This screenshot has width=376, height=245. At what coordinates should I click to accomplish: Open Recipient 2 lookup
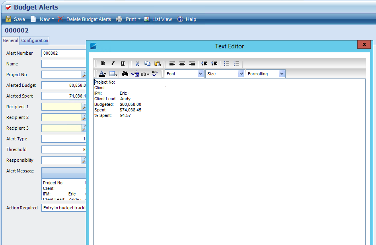click(x=84, y=117)
